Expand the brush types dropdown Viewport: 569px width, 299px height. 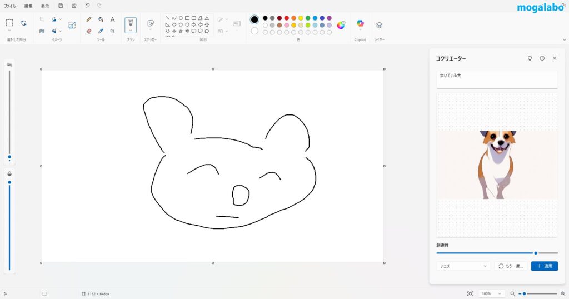point(131,31)
